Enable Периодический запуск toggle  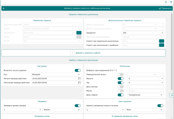121,74
